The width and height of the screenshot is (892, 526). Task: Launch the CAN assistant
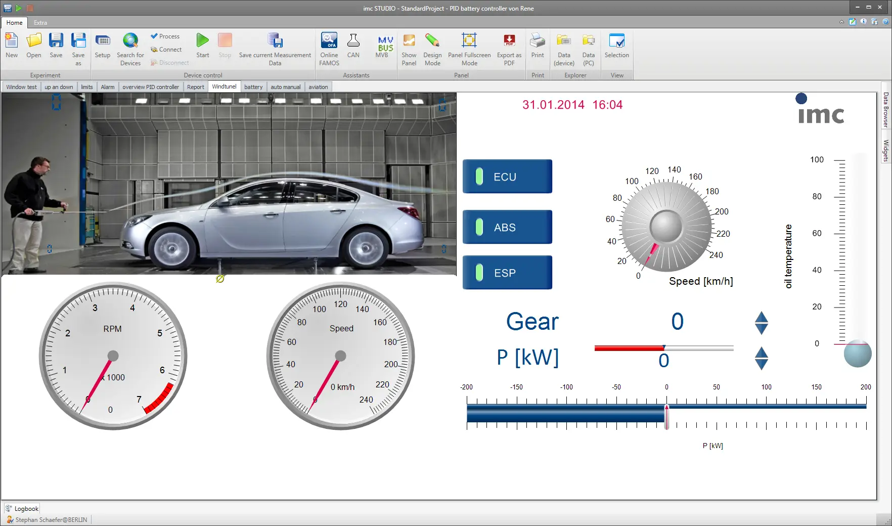[353, 46]
